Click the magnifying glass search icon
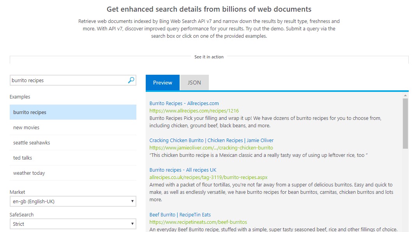 (131, 80)
